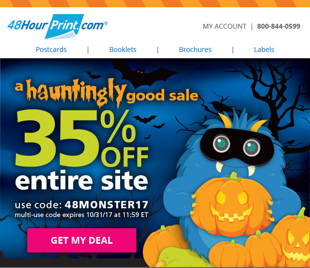This screenshot has width=310, height=268.
Task: Click the 800-844-0599 phone number
Action: coord(279,26)
